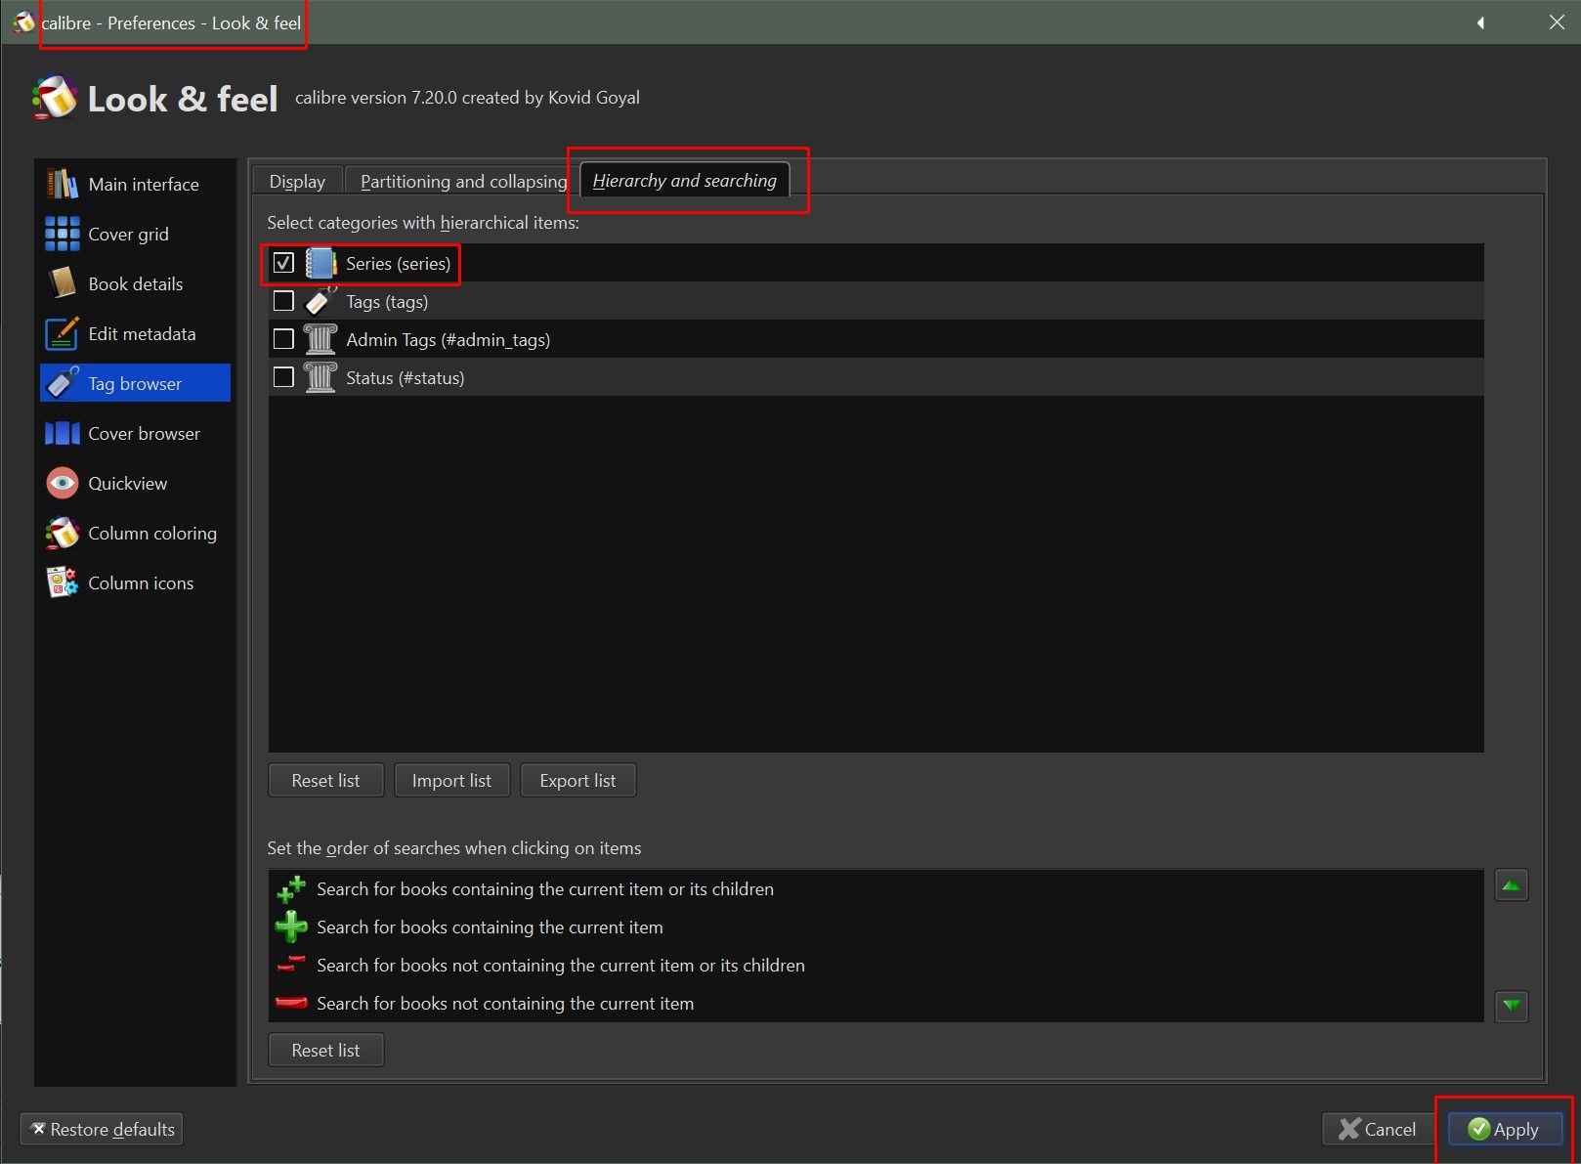Image resolution: width=1581 pixels, height=1164 pixels.
Task: Select the Cover browser icon
Action: 63,433
